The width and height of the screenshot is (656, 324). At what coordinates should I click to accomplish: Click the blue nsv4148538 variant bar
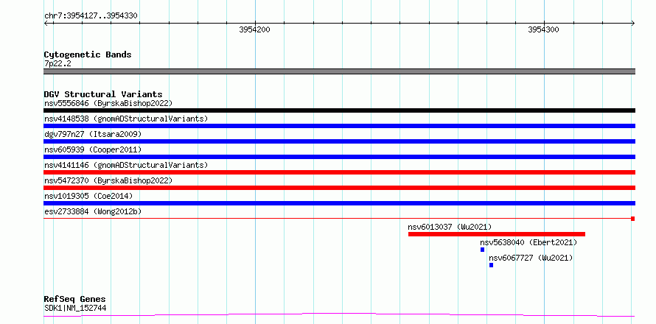339,126
